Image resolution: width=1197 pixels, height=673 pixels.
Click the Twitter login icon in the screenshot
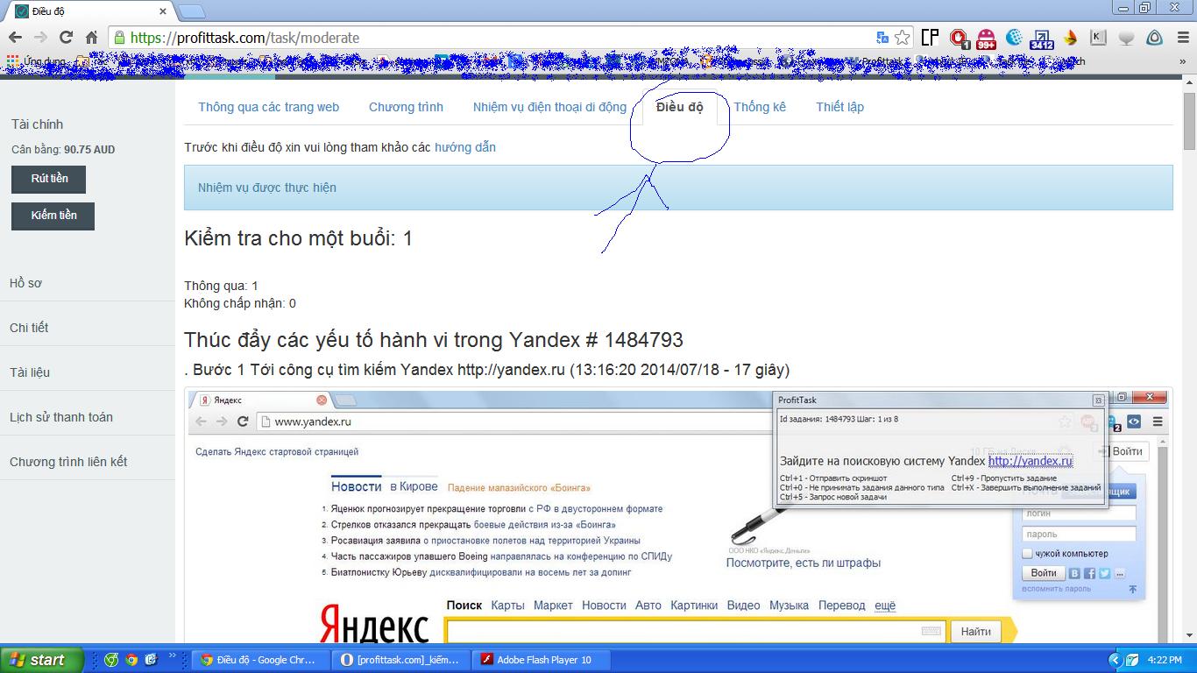pos(1104,573)
